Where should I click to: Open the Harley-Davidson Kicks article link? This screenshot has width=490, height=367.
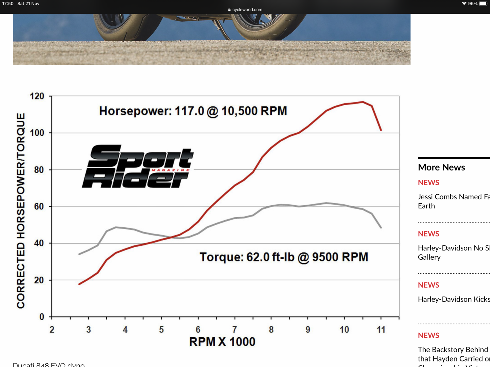(454, 299)
